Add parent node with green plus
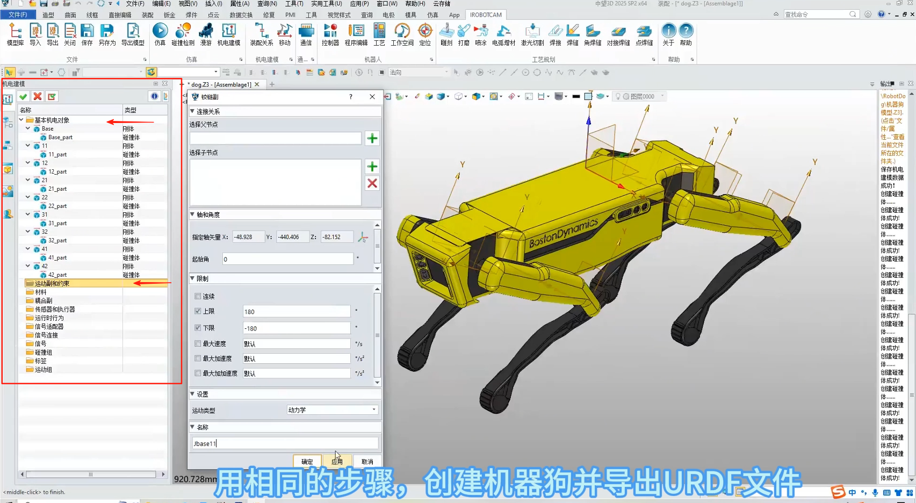916x503 pixels. pos(372,139)
